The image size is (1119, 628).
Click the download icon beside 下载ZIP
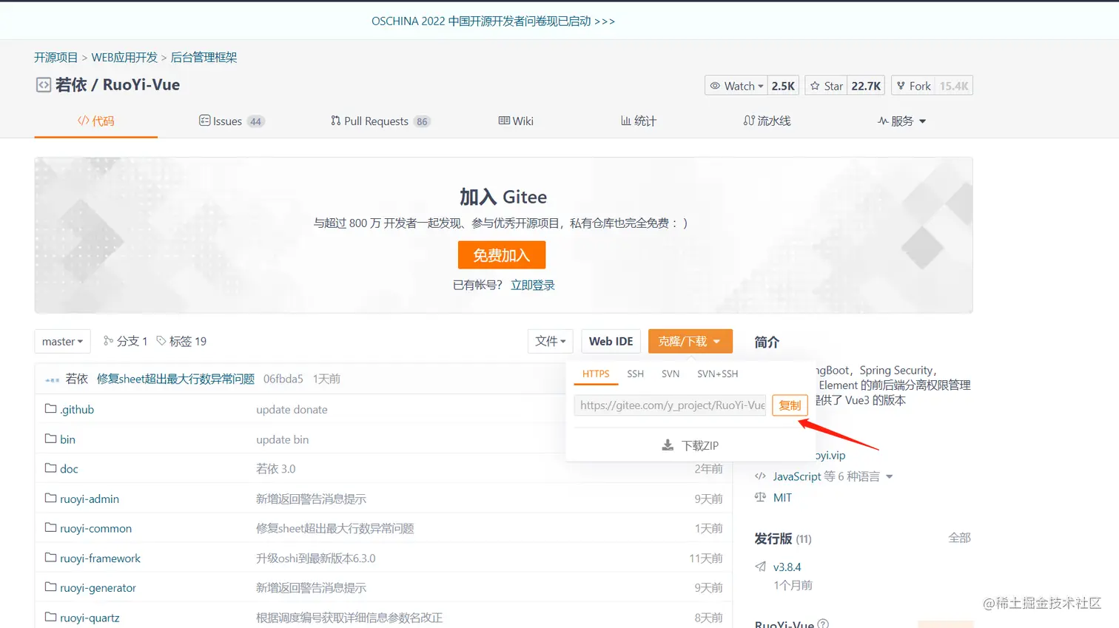tap(668, 445)
